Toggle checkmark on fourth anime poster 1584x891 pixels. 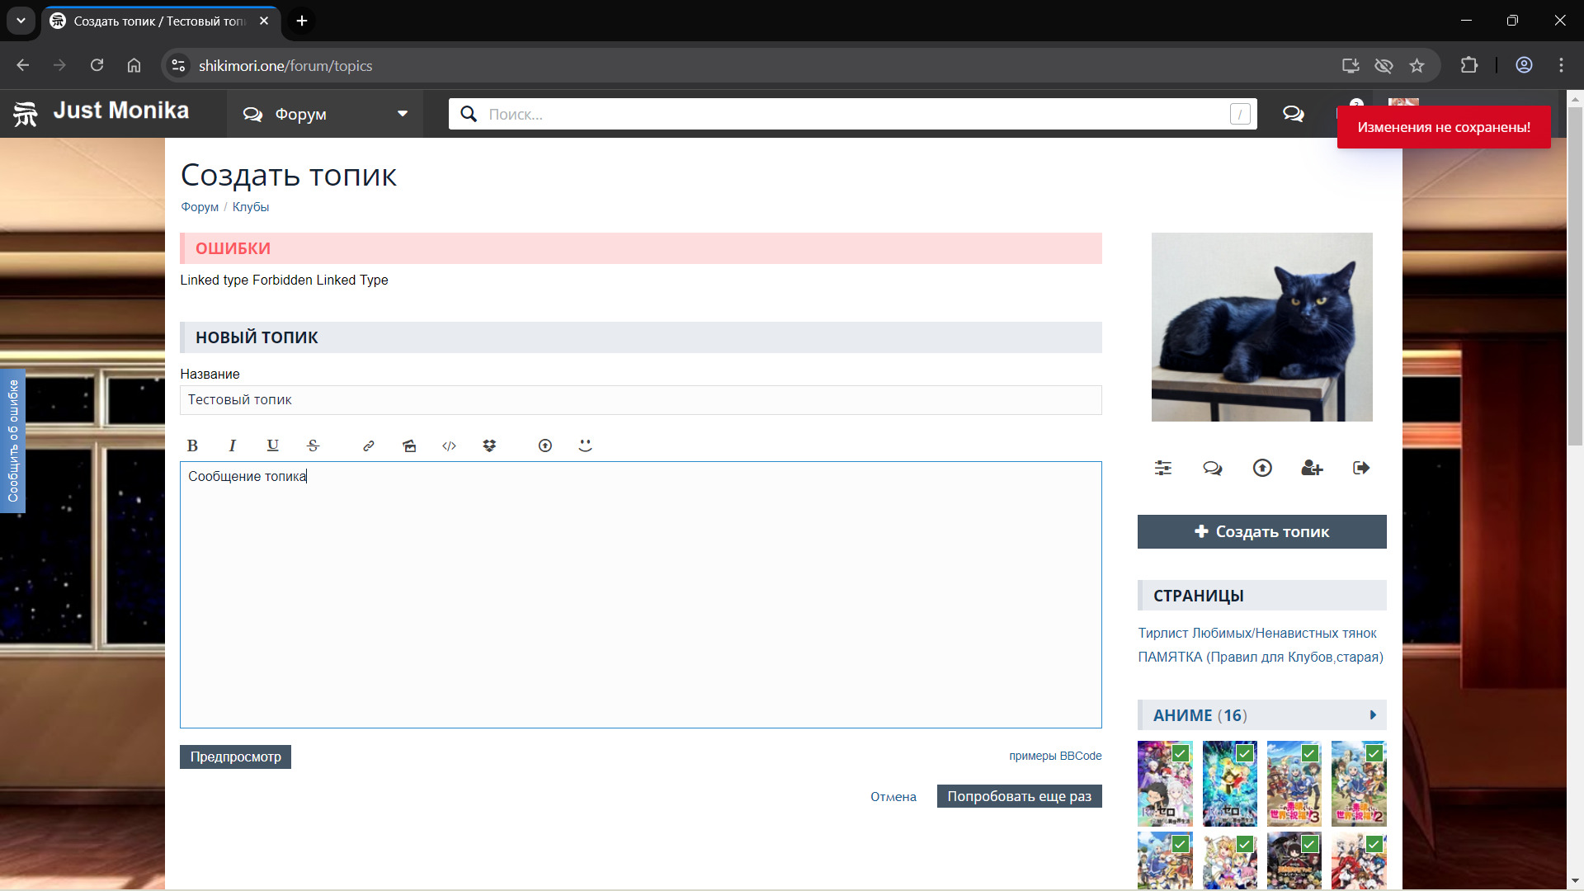(x=1374, y=753)
